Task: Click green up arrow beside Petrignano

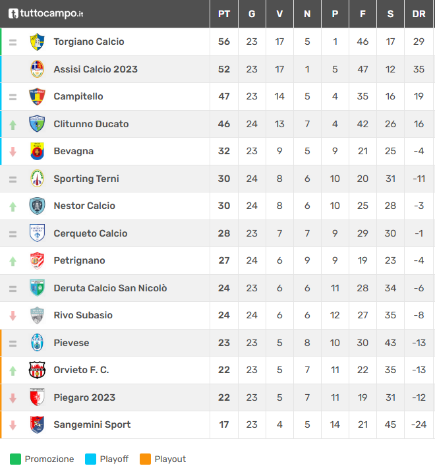Action: [x=13, y=261]
